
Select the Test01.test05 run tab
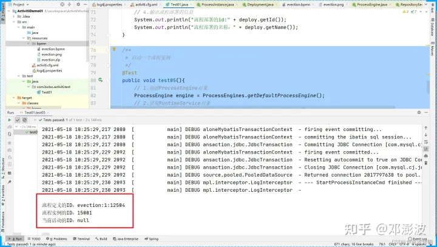point(35,113)
